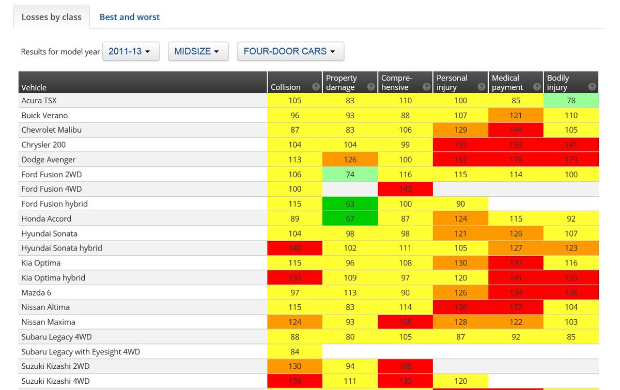Image resolution: width=620 pixels, height=390 pixels.
Task: Click Suzuki Kizashi 2WD comprehensive cell 168
Action: 405,366
